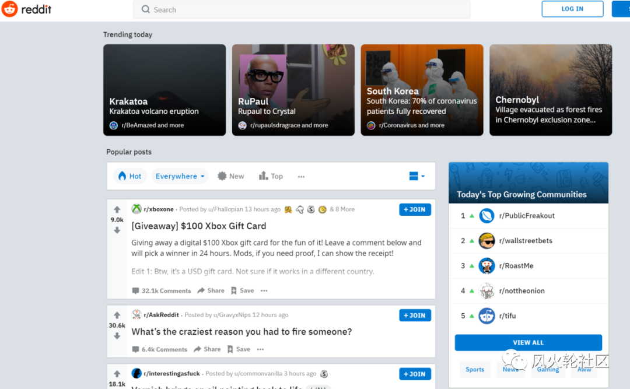Click Share label on Xbox giveaway post
The width and height of the screenshot is (630, 389).
216,290
